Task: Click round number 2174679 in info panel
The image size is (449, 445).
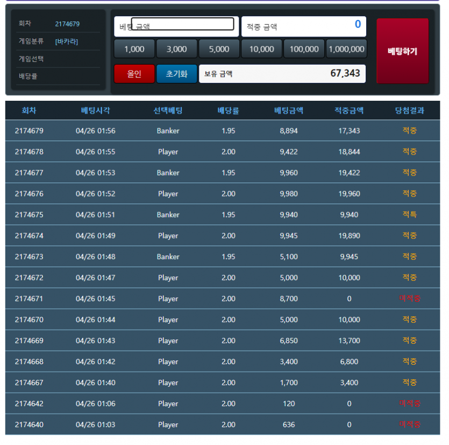Action: pos(67,24)
